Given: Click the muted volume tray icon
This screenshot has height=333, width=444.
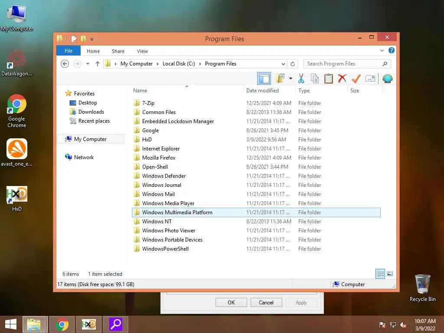Looking at the screenshot, I should [x=403, y=325].
